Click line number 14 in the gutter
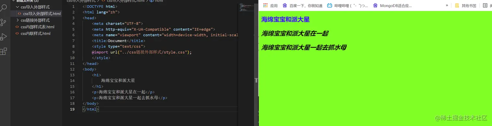 [73, 80]
